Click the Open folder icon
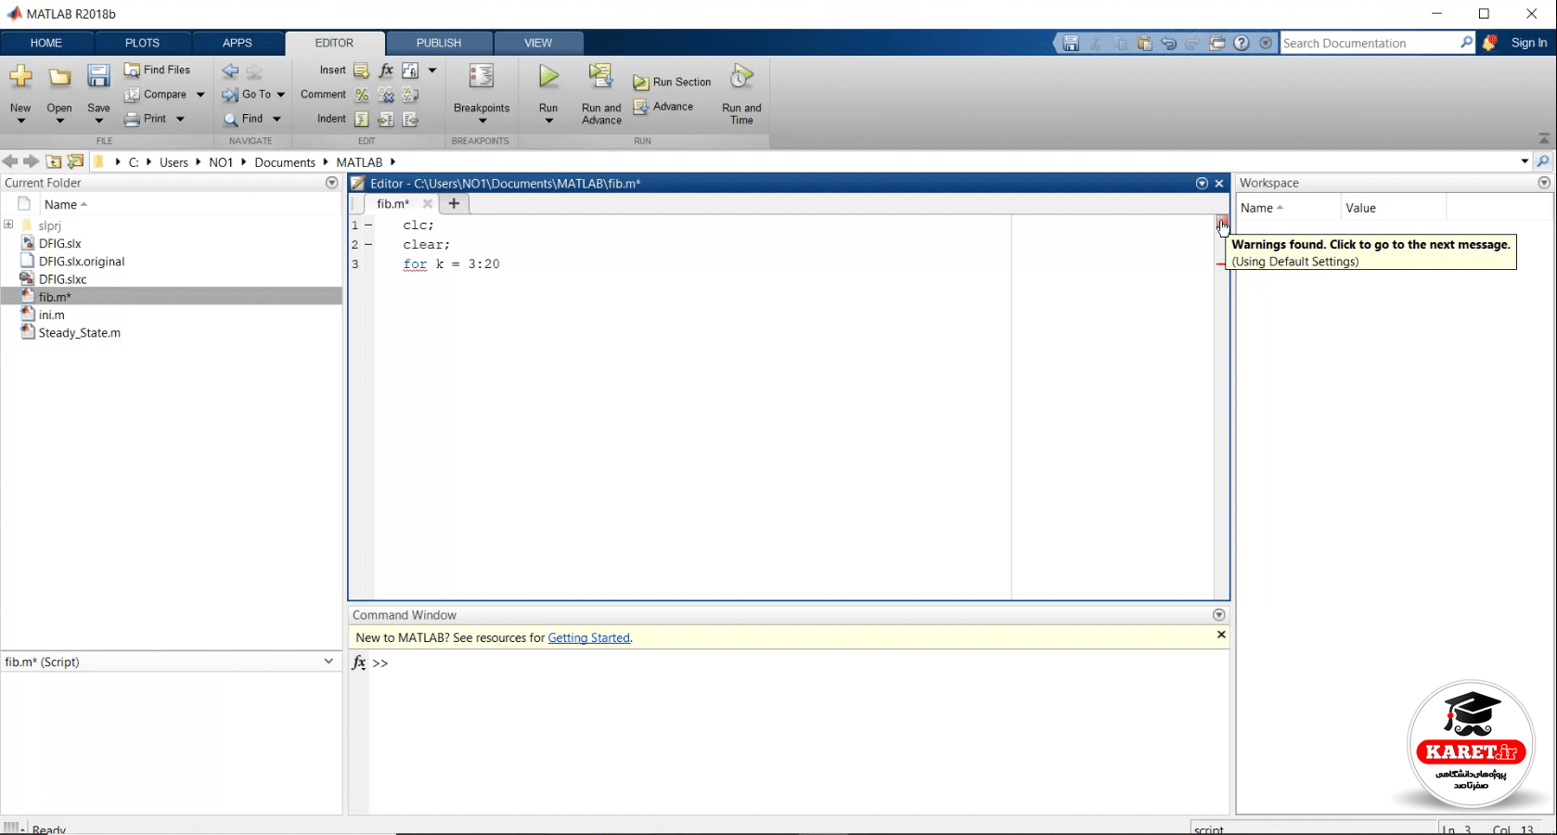 pyautogui.click(x=59, y=77)
